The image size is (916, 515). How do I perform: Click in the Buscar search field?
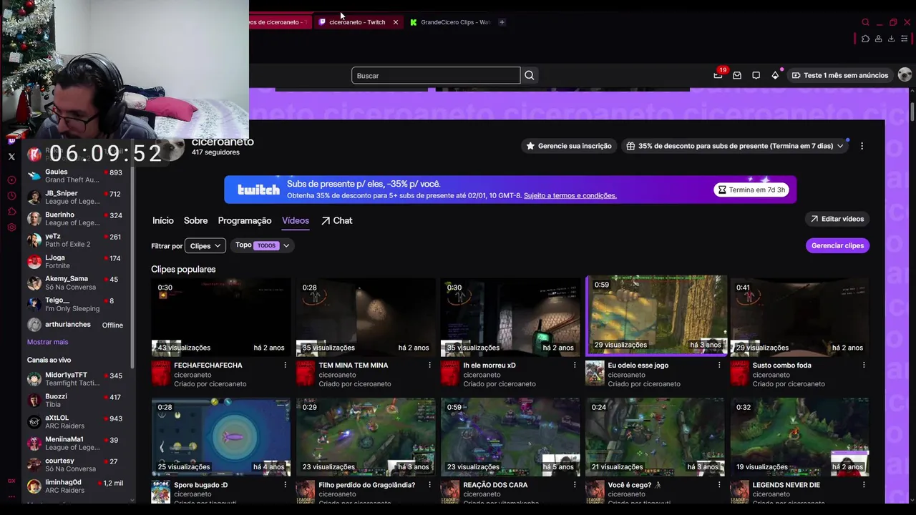435,75
